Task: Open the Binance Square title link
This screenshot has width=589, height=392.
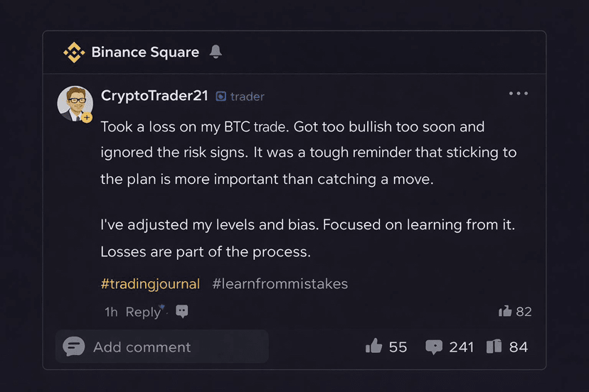Action: click(x=145, y=53)
